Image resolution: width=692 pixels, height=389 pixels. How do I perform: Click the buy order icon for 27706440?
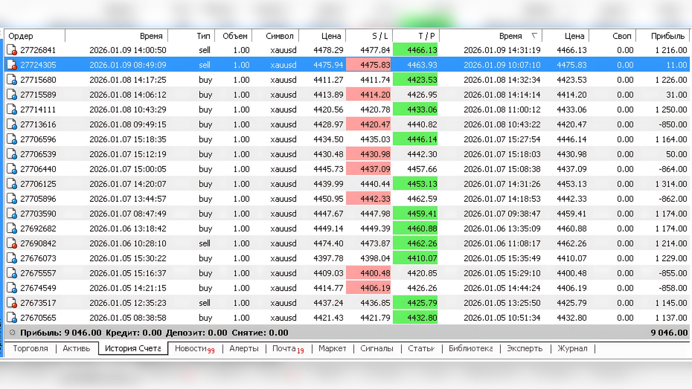click(12, 169)
